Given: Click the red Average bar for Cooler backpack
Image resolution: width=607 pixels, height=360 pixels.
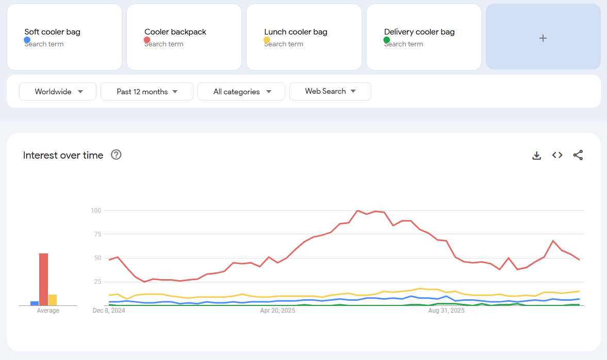Looking at the screenshot, I should tap(43, 280).
